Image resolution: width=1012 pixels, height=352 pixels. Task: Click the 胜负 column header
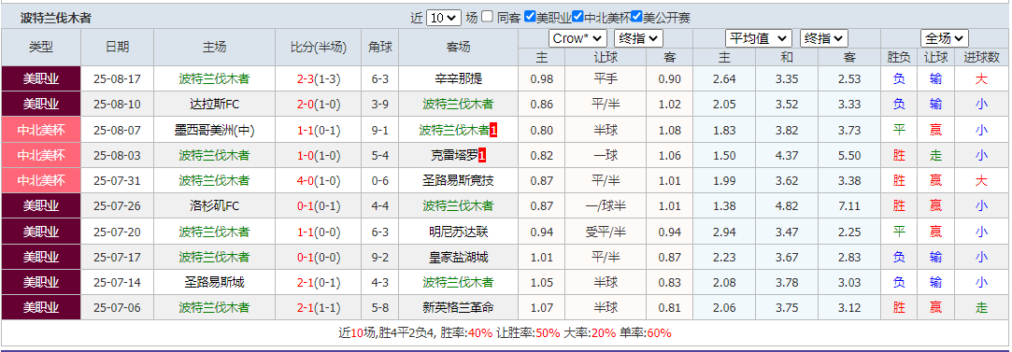coord(899,57)
